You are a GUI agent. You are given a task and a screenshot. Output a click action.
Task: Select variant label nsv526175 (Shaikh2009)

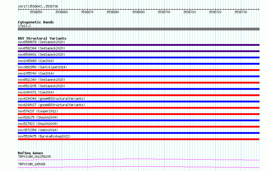38,117
